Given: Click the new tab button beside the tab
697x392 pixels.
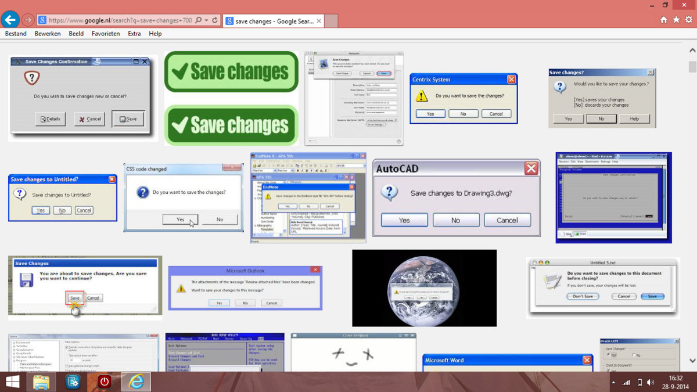Looking at the screenshot, I should (331, 21).
